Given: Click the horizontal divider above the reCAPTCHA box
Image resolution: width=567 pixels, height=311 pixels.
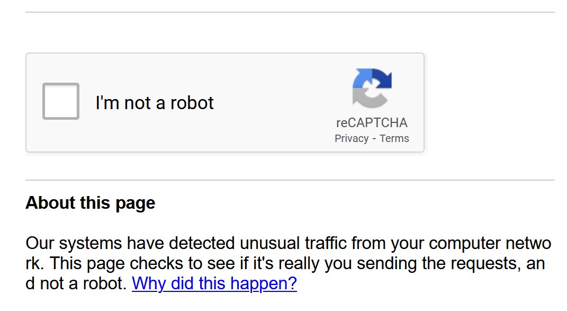Looking at the screenshot, I should click(290, 12).
